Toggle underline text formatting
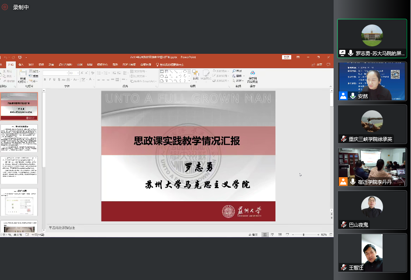 point(55,80)
